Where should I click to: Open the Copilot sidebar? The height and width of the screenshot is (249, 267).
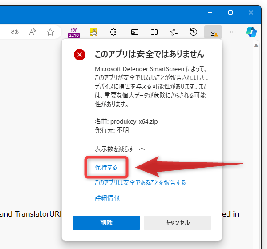click(251, 32)
